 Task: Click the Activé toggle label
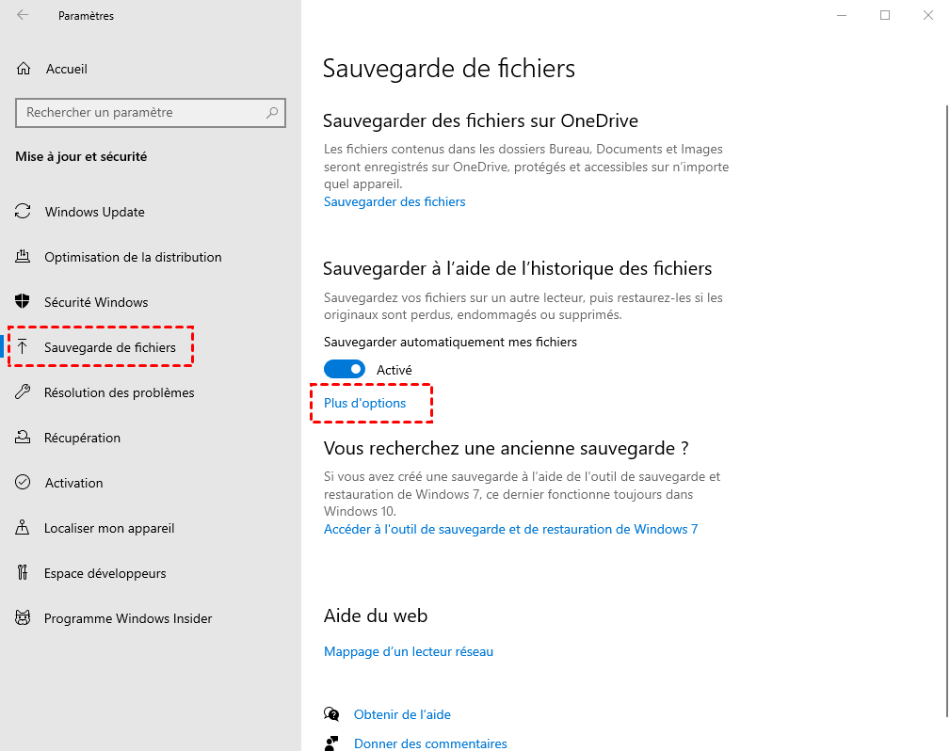click(x=394, y=370)
